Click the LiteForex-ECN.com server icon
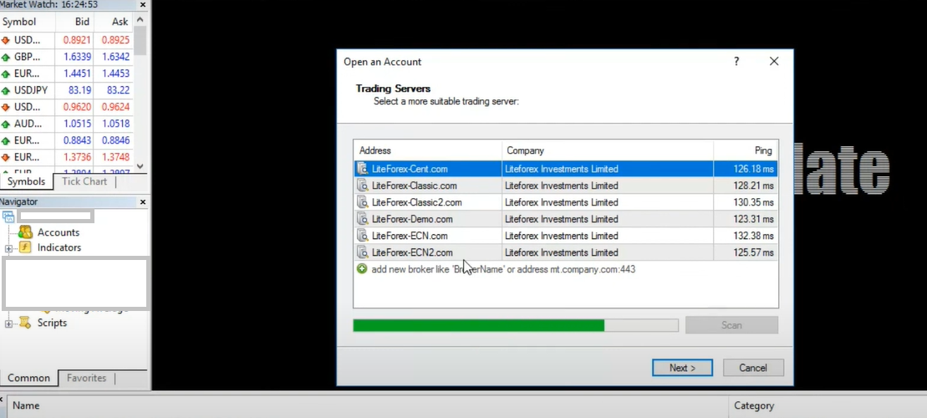 (363, 235)
